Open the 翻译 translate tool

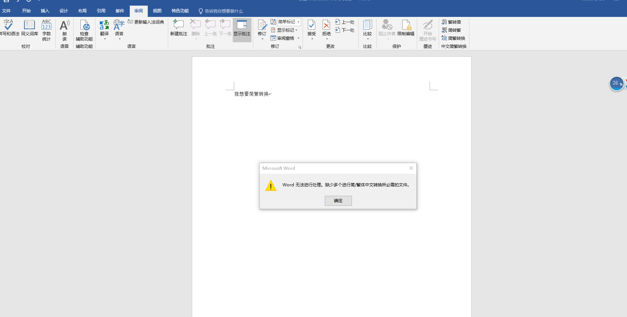pos(104,27)
